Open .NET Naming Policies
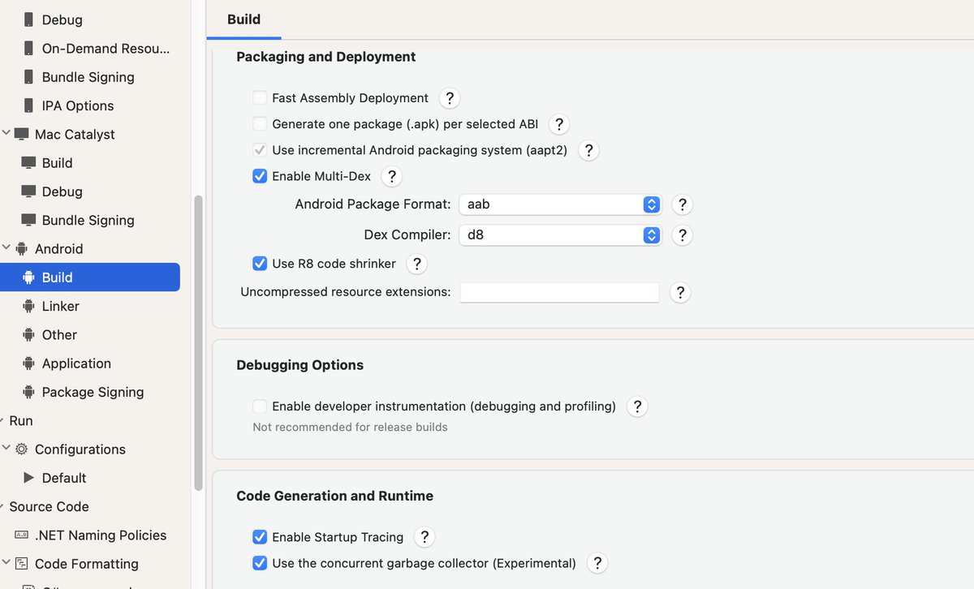Image resolution: width=974 pixels, height=589 pixels. (x=101, y=535)
